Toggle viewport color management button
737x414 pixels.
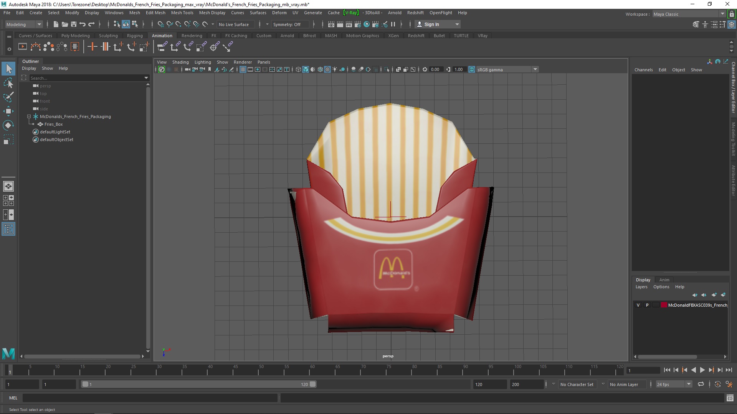(x=472, y=69)
